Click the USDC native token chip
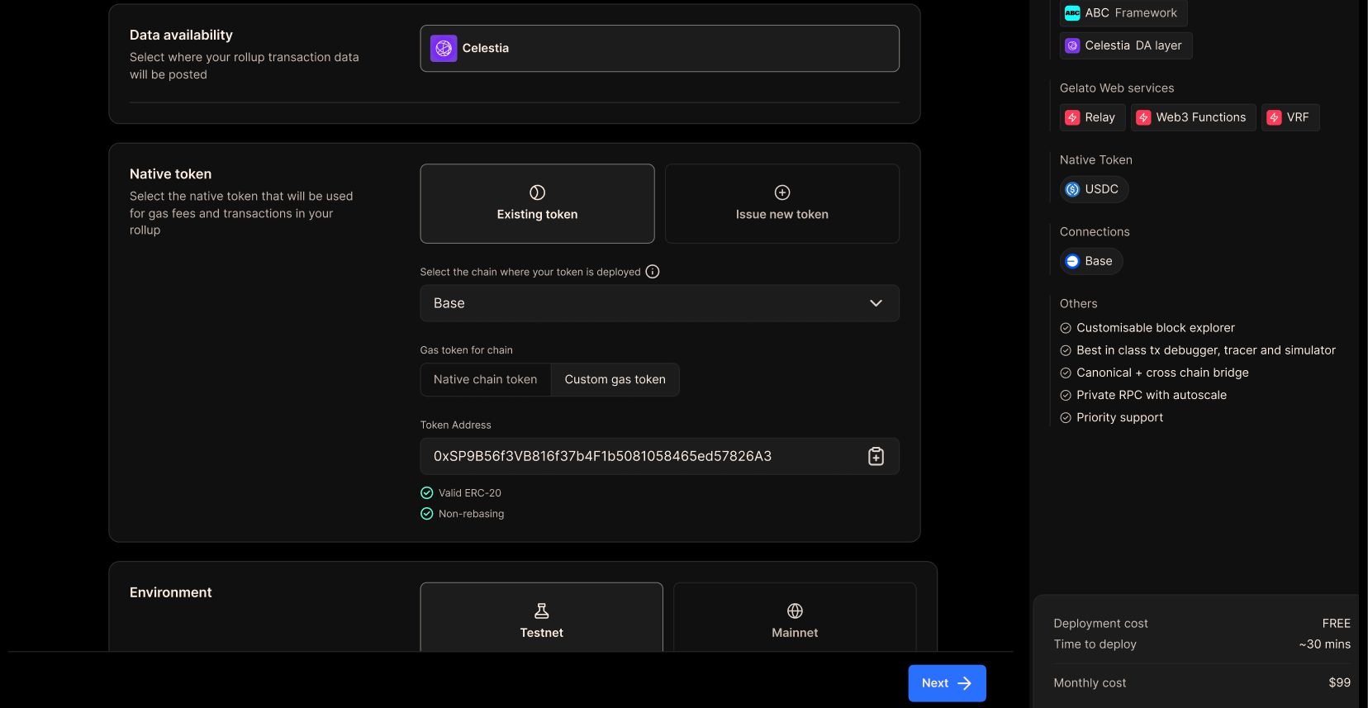Image resolution: width=1368 pixels, height=708 pixels. [x=1095, y=189]
